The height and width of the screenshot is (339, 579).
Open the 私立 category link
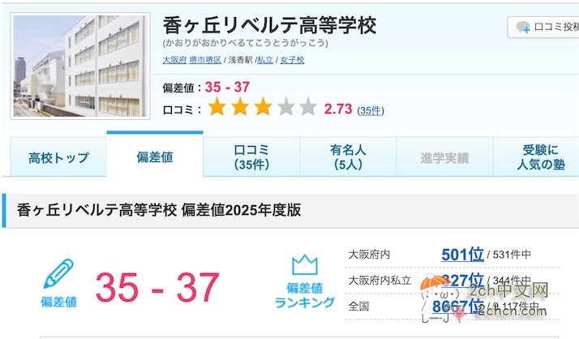click(265, 60)
